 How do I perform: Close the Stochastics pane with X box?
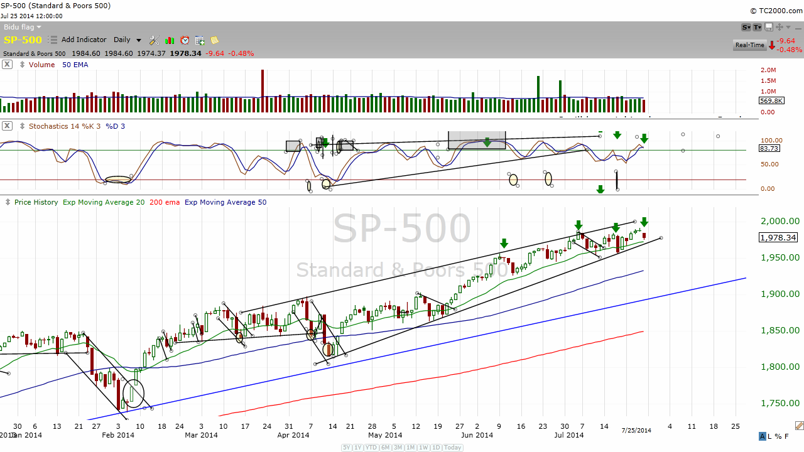[x=7, y=126]
